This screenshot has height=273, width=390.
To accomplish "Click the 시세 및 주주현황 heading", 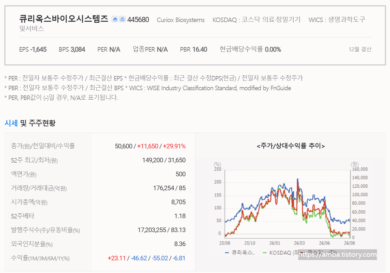I will click(30, 123).
